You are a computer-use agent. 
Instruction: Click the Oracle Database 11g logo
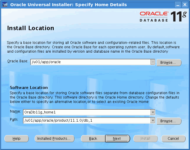coord(163,16)
